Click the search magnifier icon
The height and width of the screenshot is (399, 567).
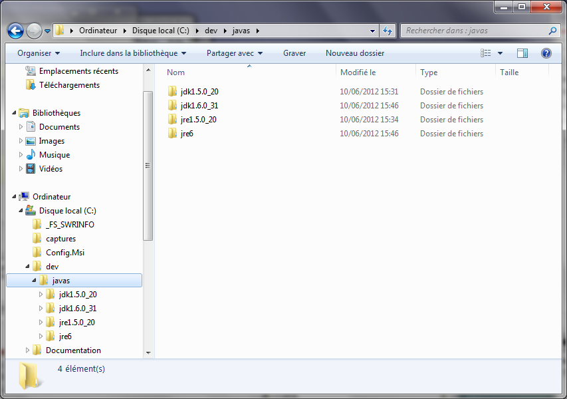[x=552, y=31]
